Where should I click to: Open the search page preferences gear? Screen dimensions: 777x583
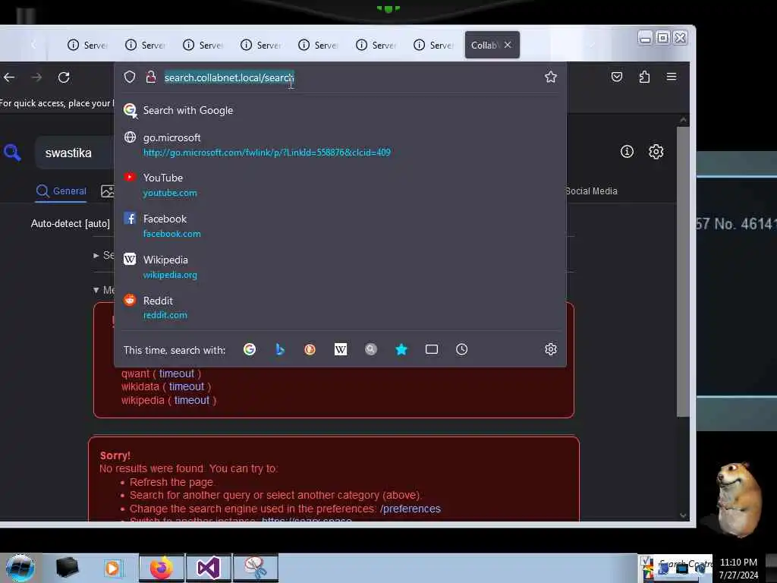[x=656, y=151]
